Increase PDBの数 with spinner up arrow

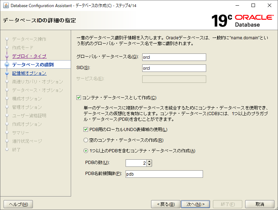click(150, 161)
